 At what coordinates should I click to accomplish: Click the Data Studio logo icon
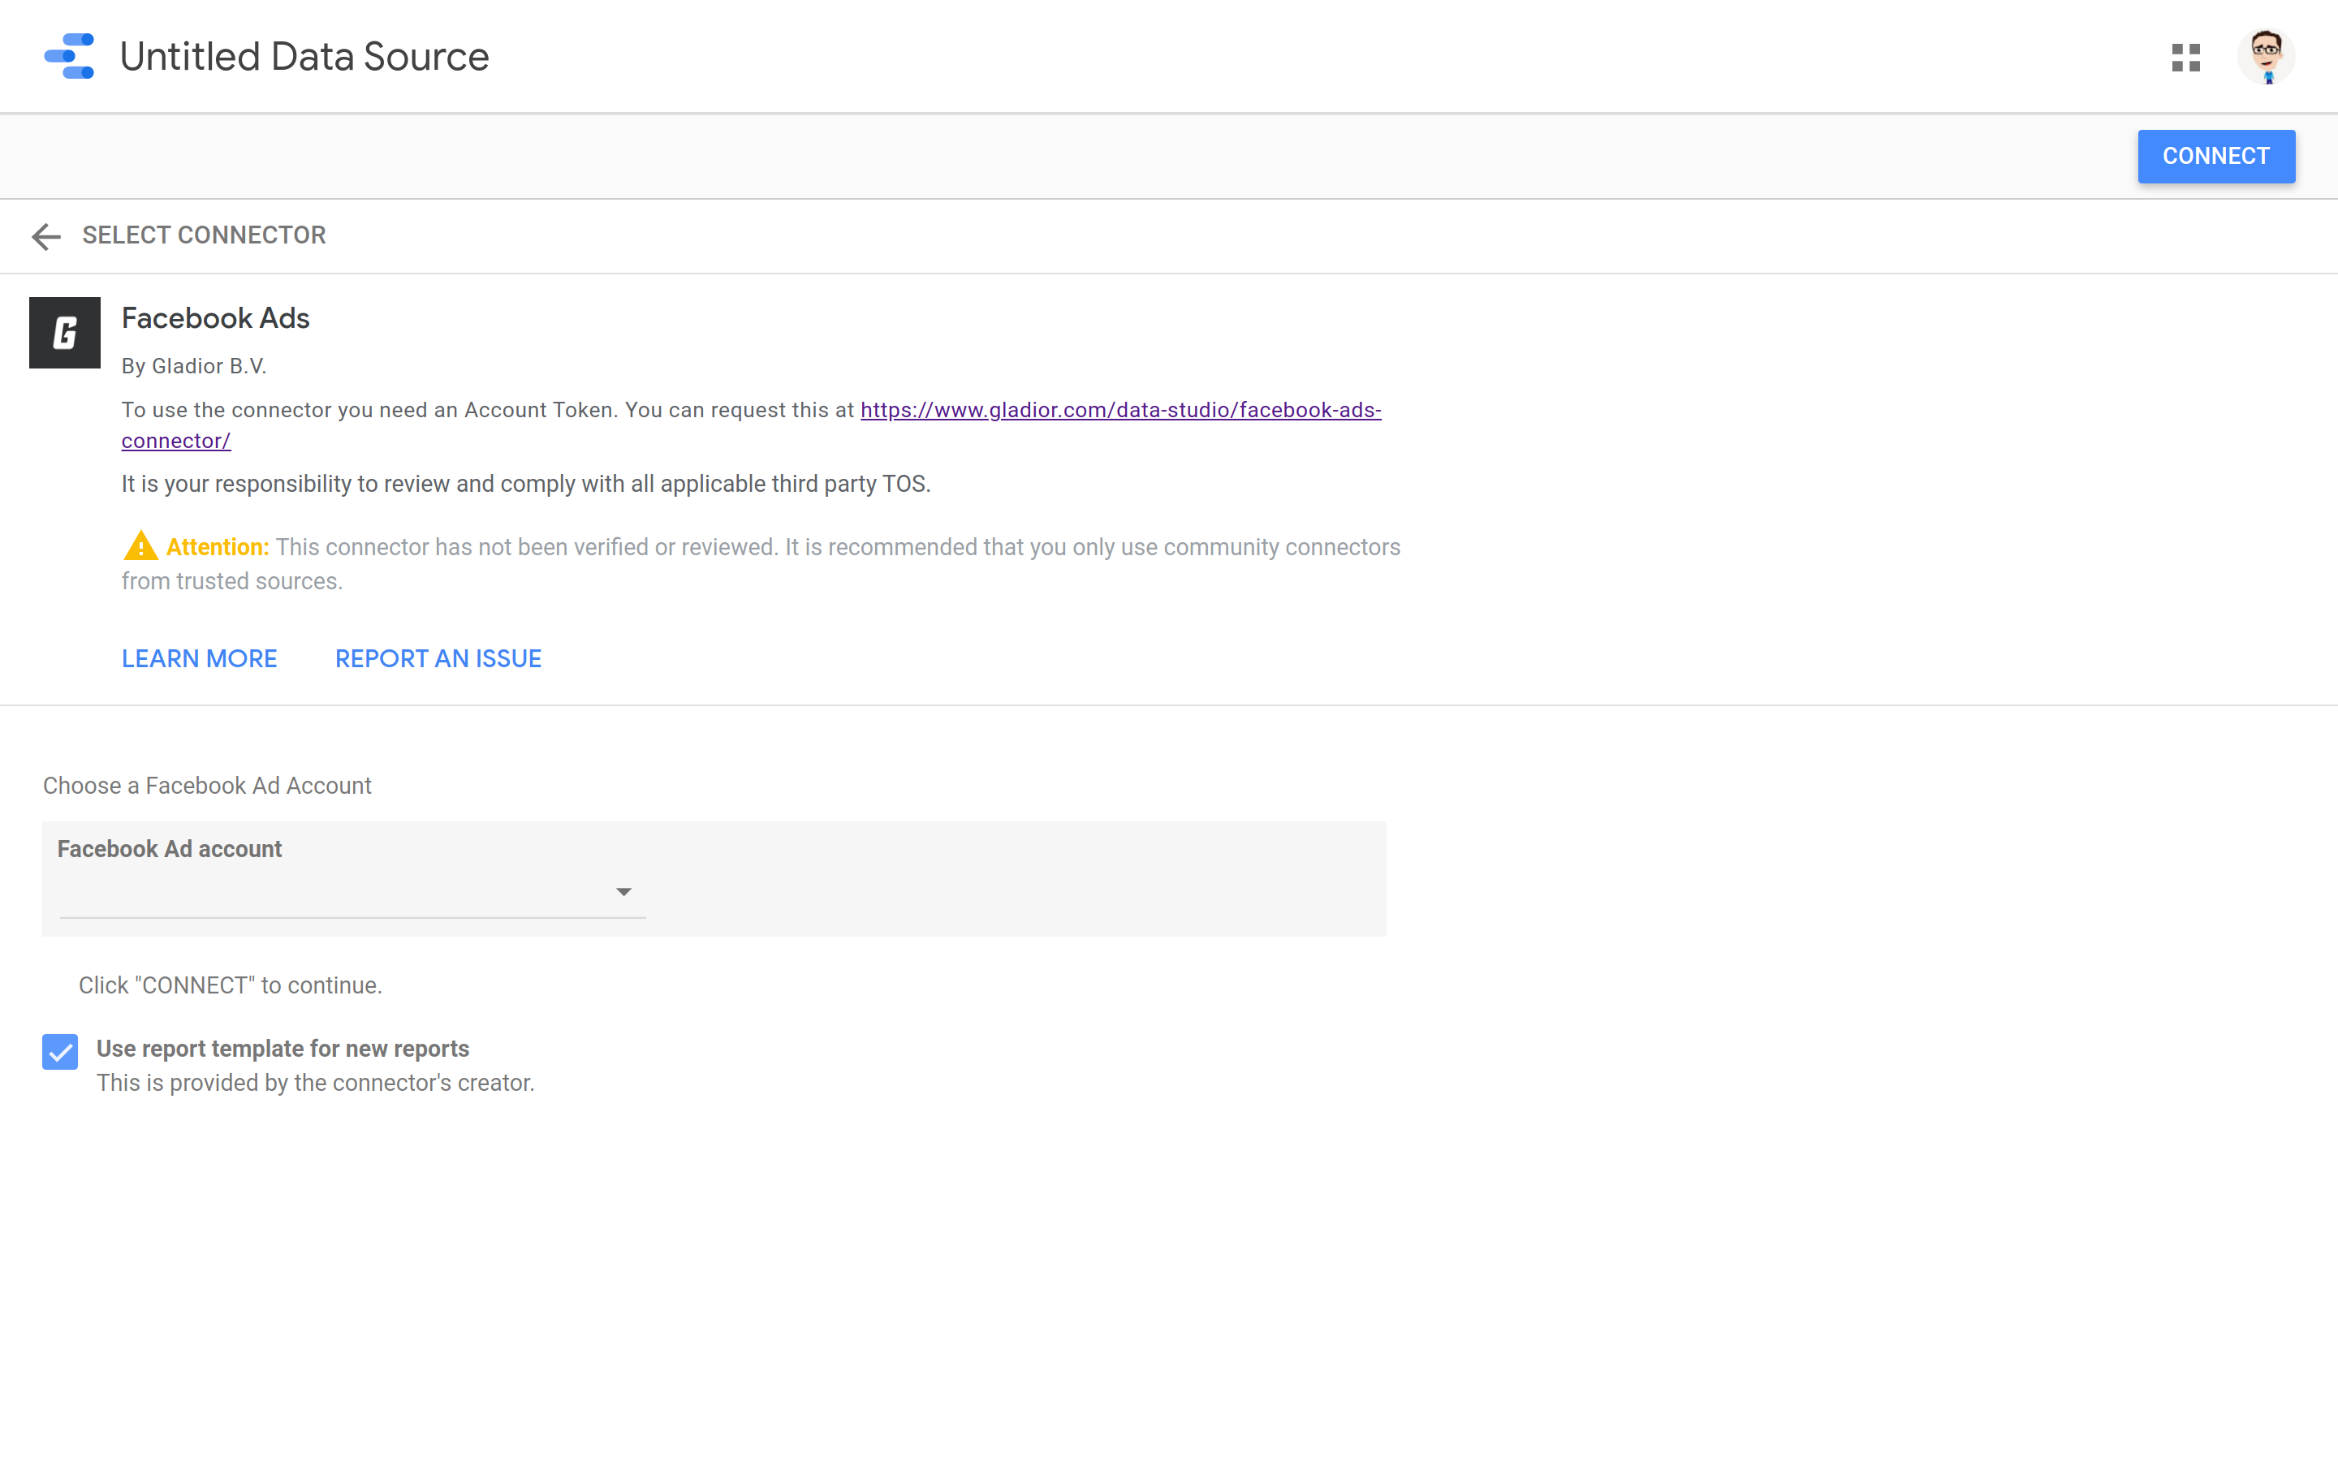70,56
